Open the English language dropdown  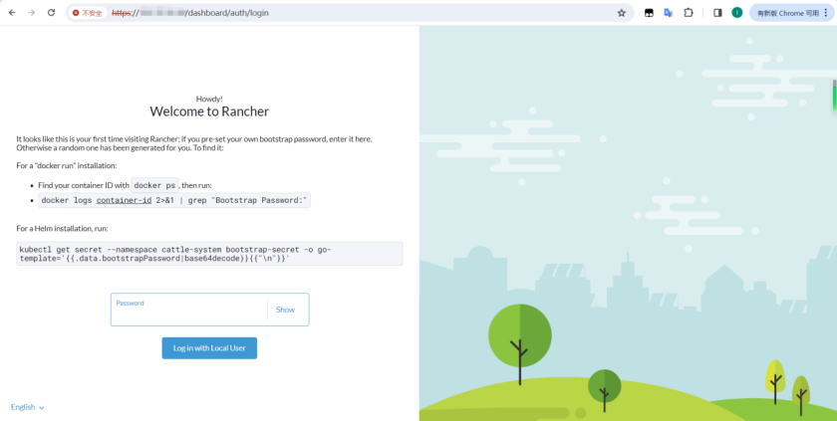[x=27, y=407]
